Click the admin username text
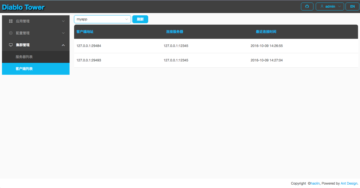The image size is (360, 188). click(x=330, y=7)
